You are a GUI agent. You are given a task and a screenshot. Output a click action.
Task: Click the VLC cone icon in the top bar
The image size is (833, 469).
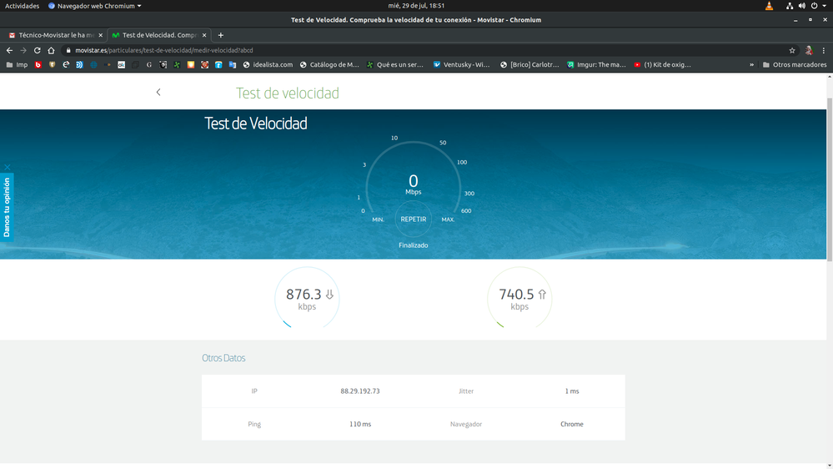pos(769,6)
